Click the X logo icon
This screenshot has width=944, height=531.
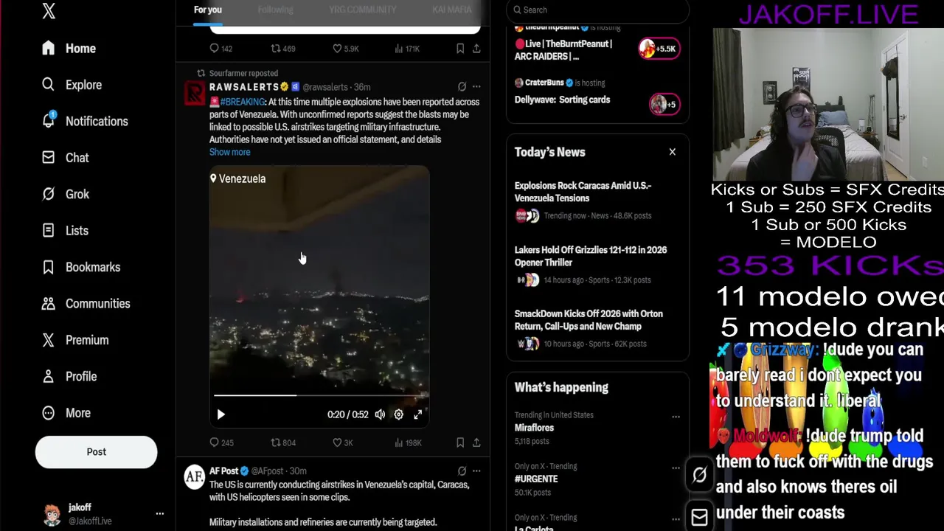coord(49,10)
